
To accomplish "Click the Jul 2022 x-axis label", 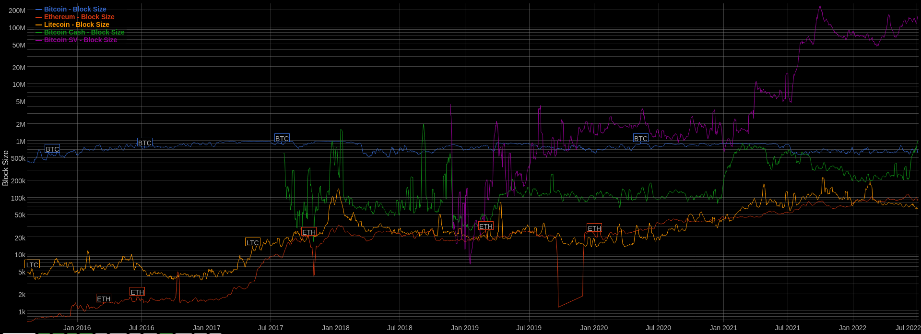I will coord(908,328).
